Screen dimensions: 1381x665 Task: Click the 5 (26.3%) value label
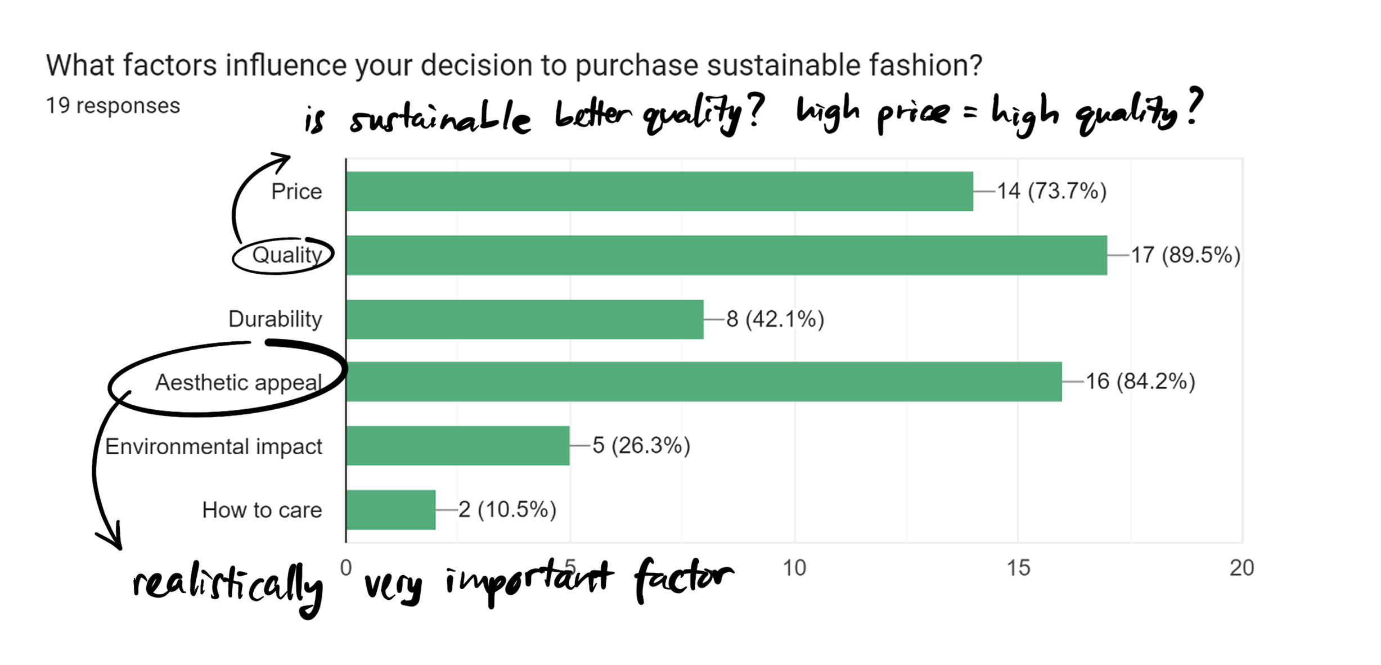[x=641, y=446]
